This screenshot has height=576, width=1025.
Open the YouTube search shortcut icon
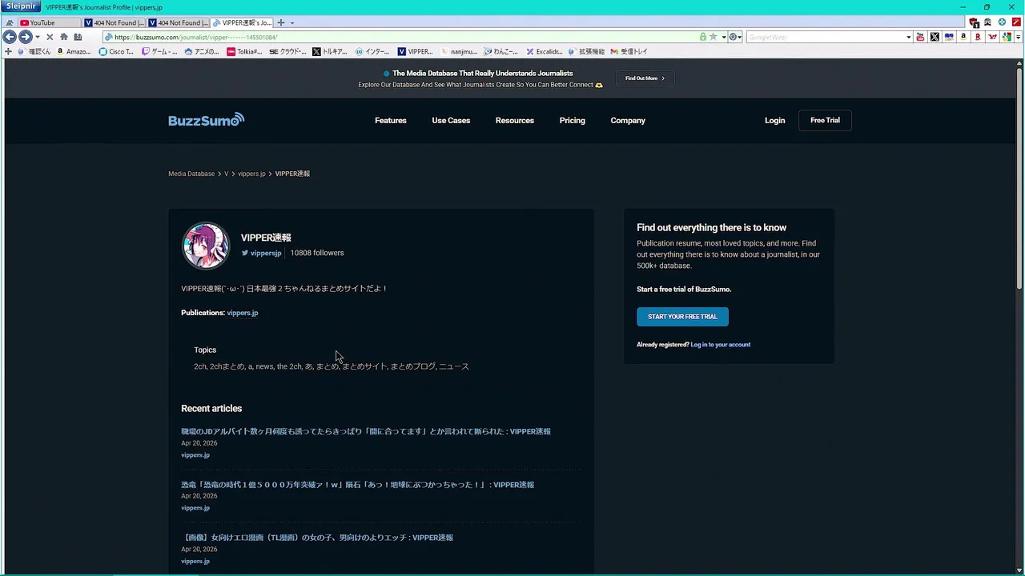tap(920, 37)
